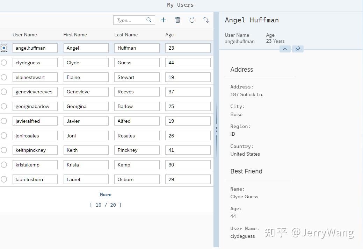Edit the last name field Stewart

pyautogui.click(x=137, y=77)
